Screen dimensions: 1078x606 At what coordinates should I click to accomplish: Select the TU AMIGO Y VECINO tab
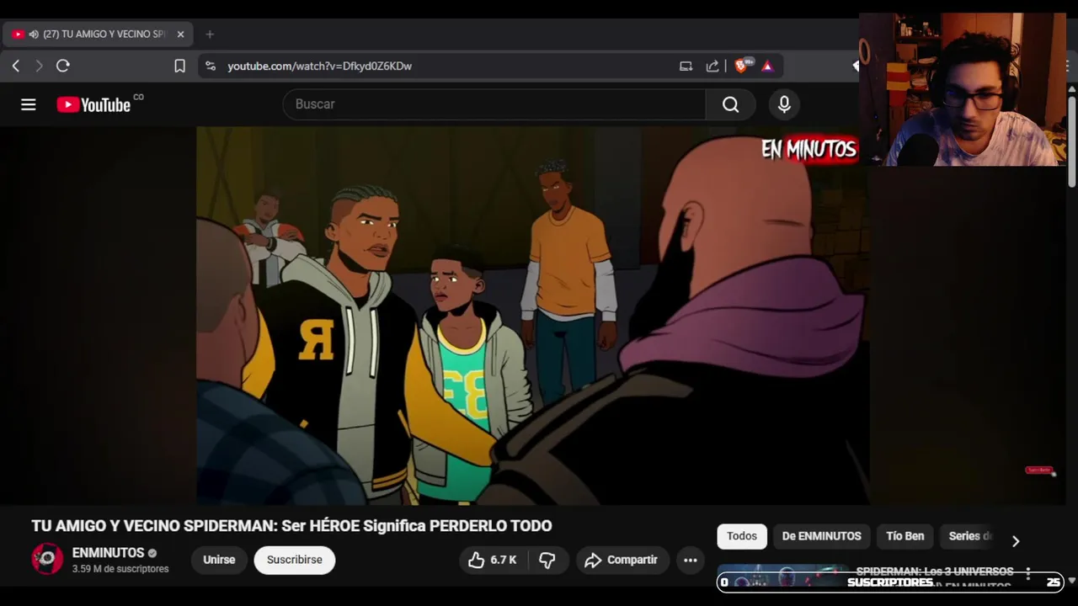coord(99,35)
